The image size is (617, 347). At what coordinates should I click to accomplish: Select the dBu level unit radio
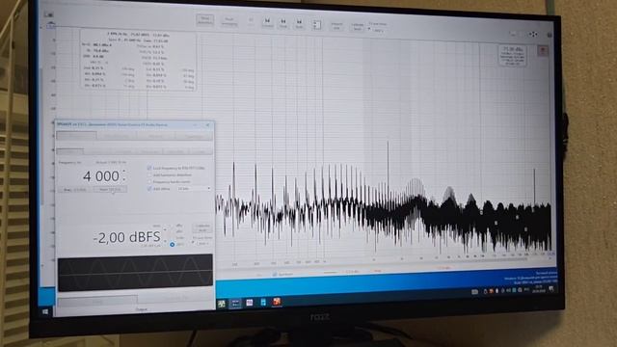172,226
